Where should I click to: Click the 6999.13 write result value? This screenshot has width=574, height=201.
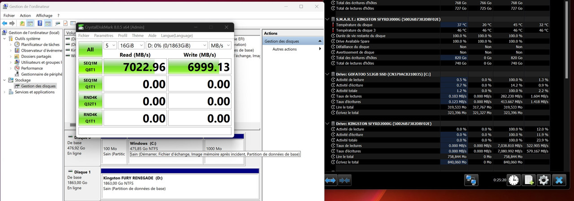(x=200, y=67)
